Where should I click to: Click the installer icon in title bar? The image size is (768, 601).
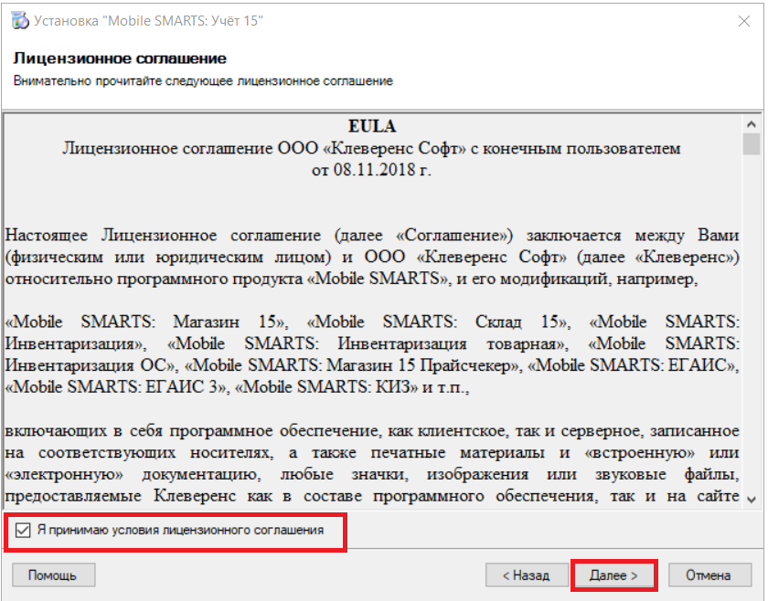tap(20, 21)
